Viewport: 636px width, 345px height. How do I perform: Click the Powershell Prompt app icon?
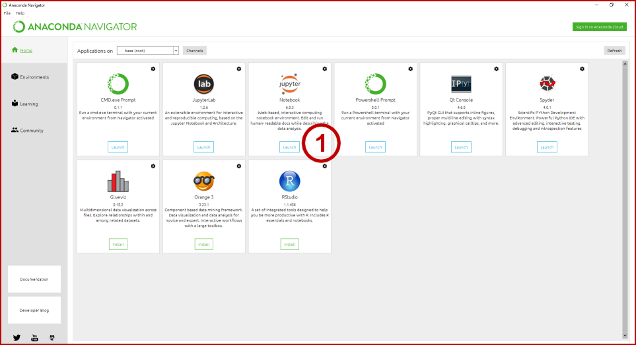click(x=375, y=84)
